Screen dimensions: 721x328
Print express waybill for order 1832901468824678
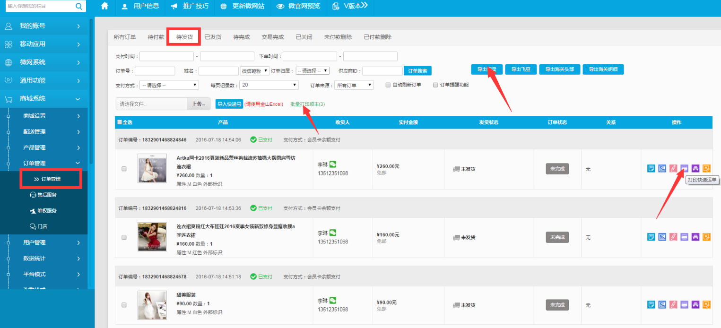684,305
